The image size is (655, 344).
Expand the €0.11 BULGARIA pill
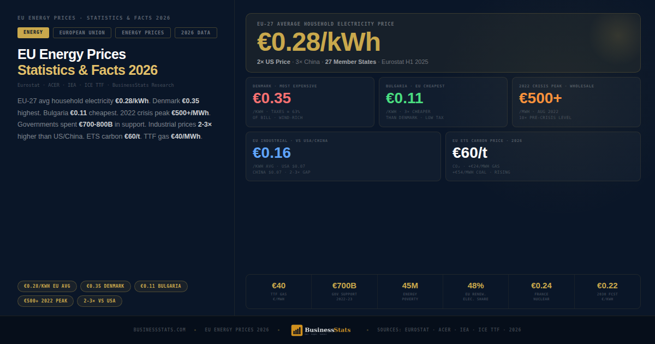(161, 286)
